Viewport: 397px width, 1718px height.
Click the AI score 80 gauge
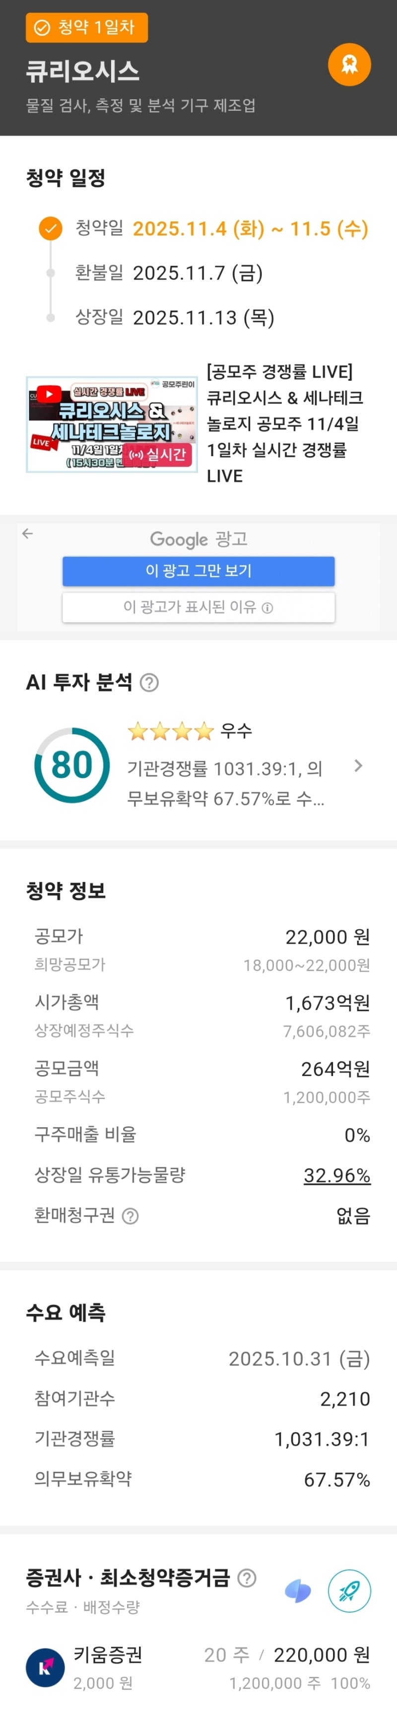[x=71, y=764]
